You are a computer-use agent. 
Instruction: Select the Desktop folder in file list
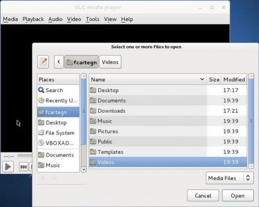pyautogui.click(x=168, y=90)
